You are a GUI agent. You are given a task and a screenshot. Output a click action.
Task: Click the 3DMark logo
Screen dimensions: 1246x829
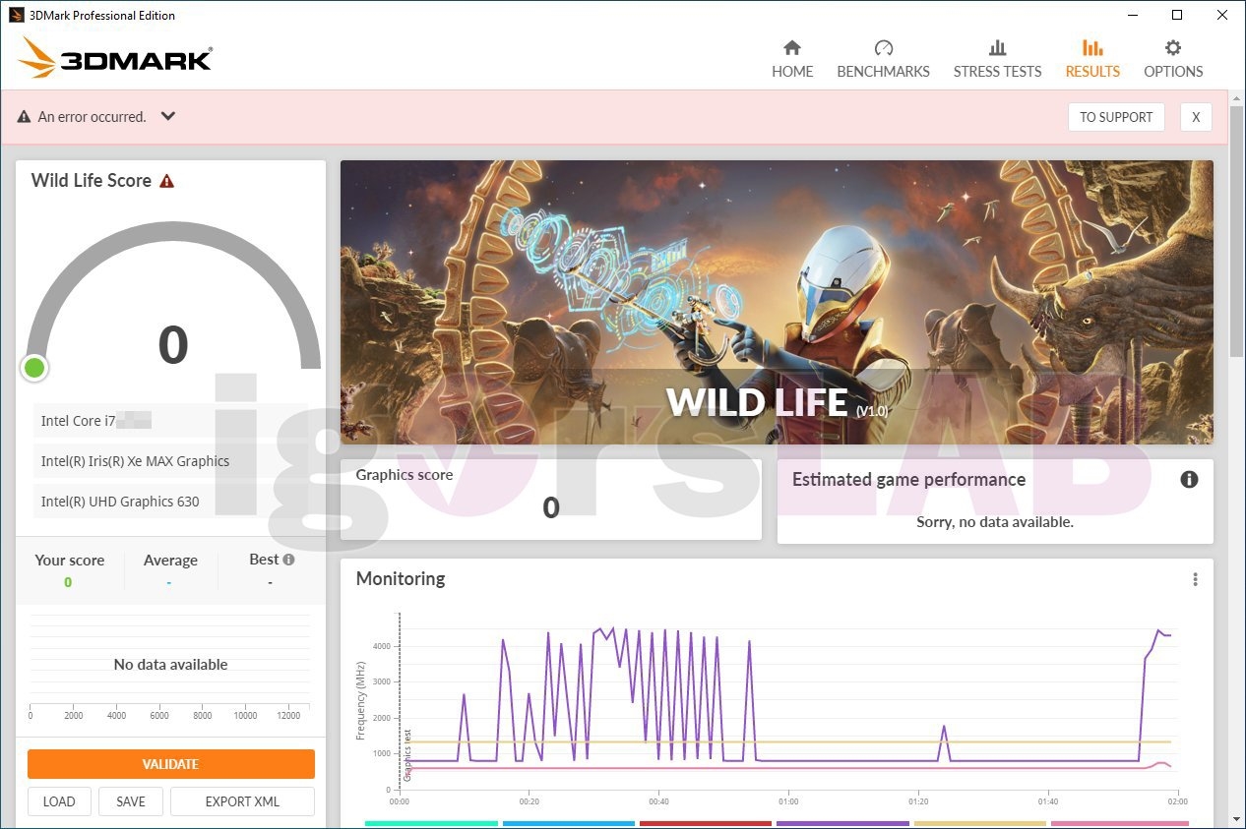(116, 58)
